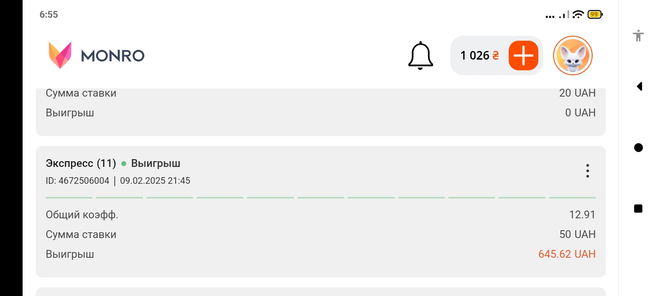Tap the 50 UAH stake amount
This screenshot has height=296, width=658.
coord(577,234)
